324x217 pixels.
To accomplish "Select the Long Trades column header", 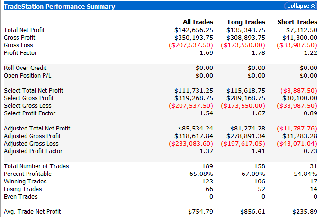I will 246,22.
